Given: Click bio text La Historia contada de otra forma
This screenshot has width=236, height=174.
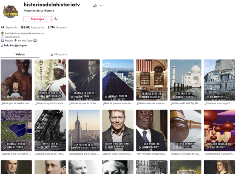Looking at the screenshot, I should [x=25, y=33].
